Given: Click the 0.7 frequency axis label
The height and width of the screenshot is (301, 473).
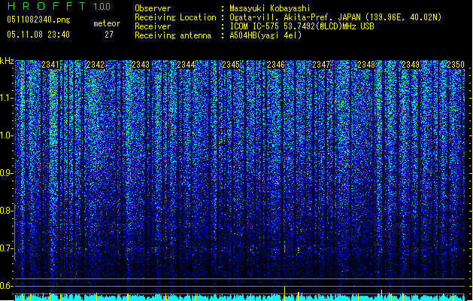Looking at the screenshot, I should [6, 248].
